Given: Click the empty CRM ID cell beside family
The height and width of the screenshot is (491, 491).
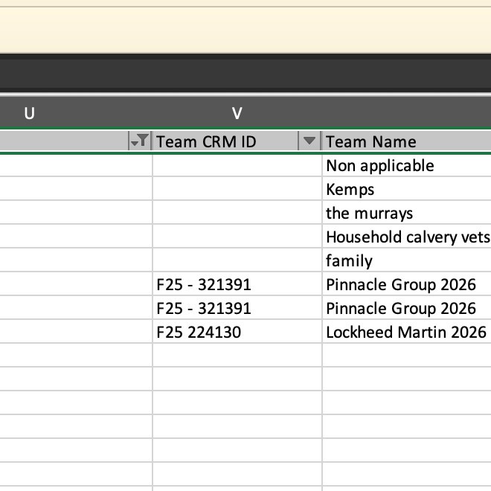Looking at the screenshot, I should pyautogui.click(x=237, y=260).
